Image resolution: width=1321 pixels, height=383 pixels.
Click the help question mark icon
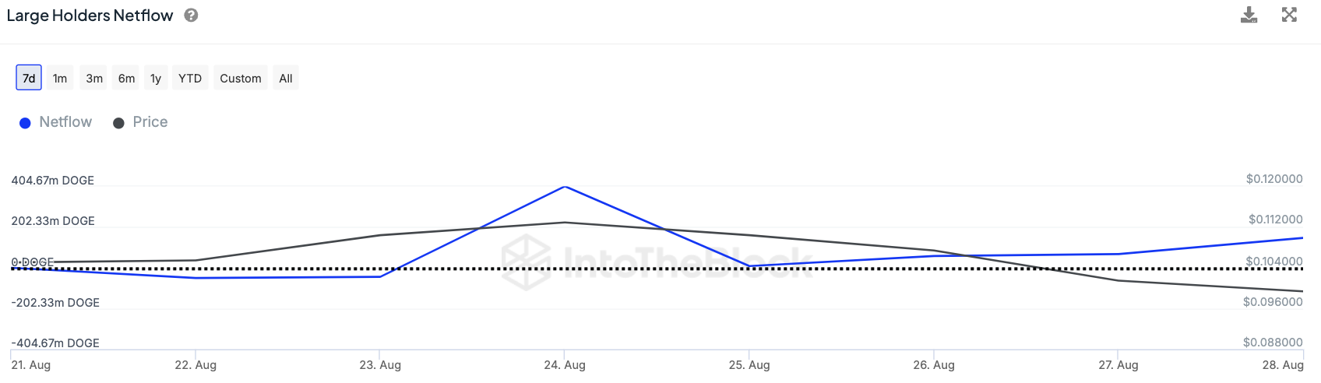tap(191, 16)
